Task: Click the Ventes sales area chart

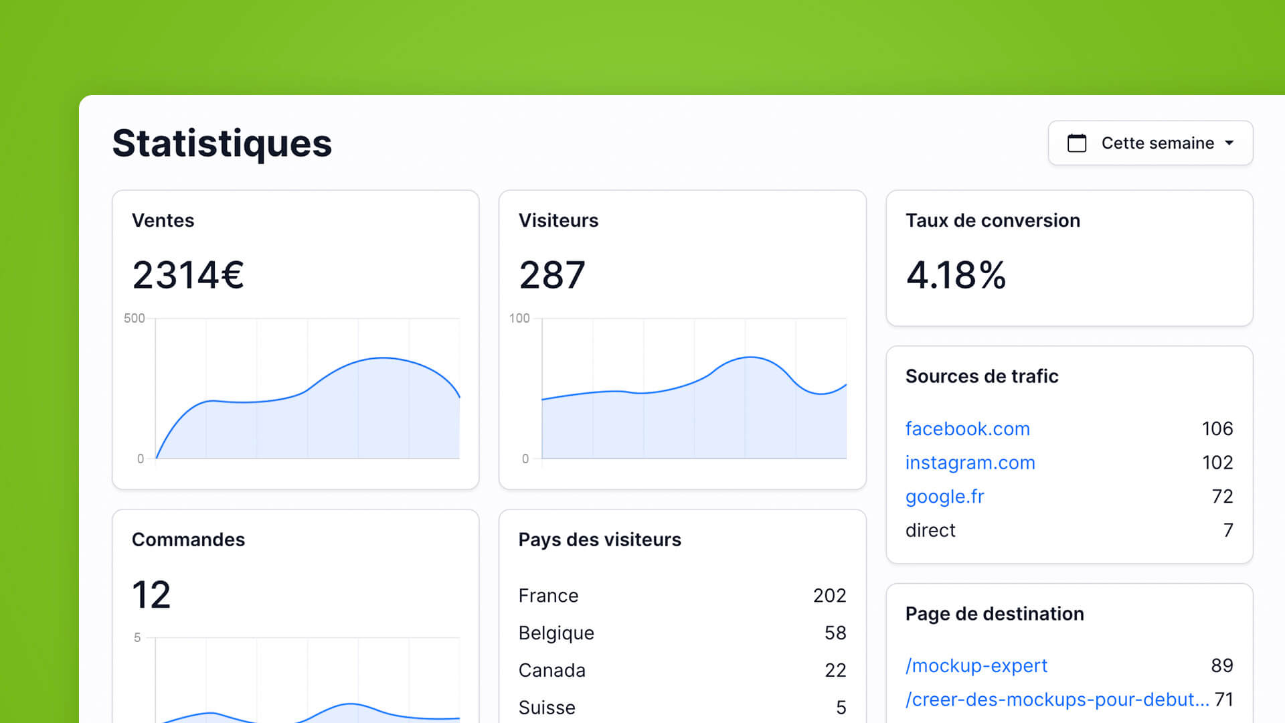Action: coord(308,389)
